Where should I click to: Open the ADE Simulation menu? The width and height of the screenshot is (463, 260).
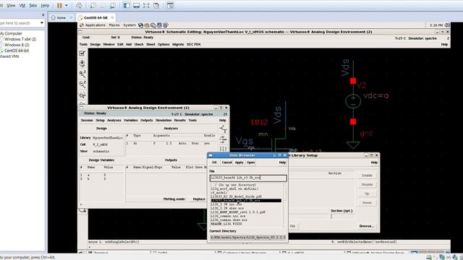[x=163, y=121]
